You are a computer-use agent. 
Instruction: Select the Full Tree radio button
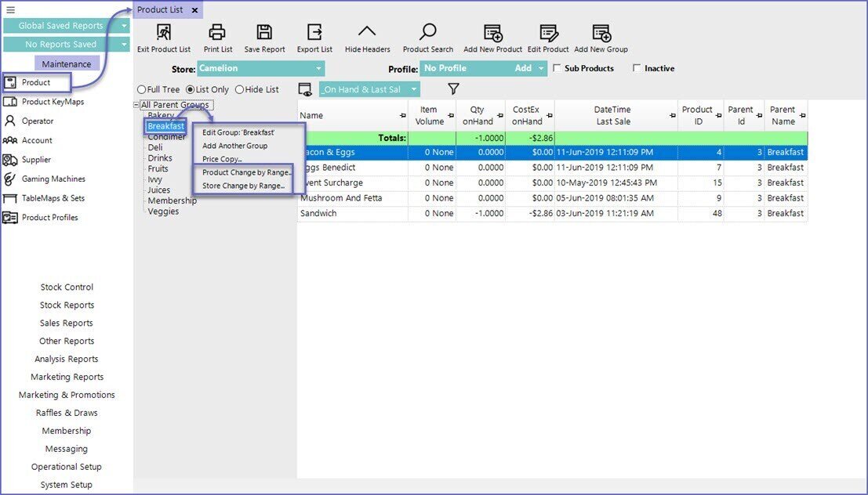click(x=142, y=89)
